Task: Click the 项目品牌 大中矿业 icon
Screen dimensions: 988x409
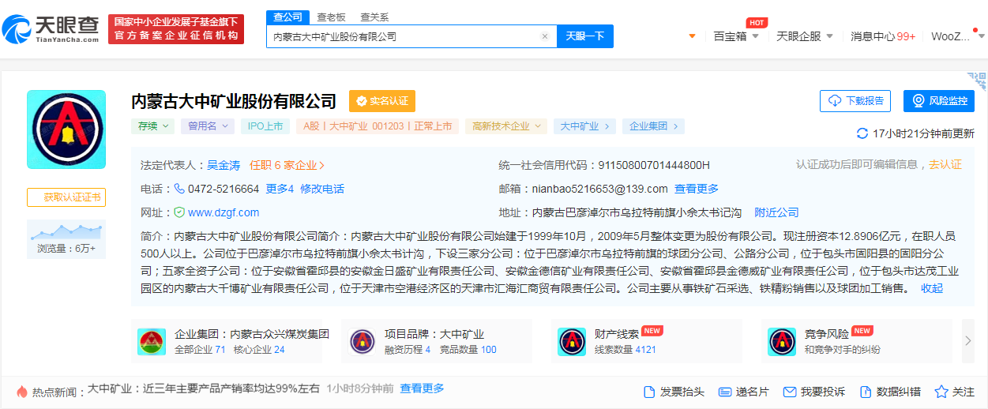Action: 362,342
